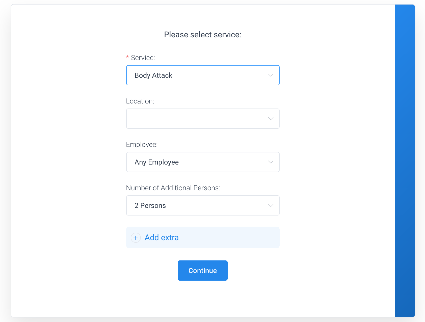
Task: Open the Number of Additional Persons dropdown
Action: 203,205
